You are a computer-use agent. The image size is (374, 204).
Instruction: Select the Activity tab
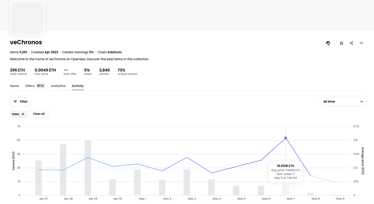click(x=78, y=86)
